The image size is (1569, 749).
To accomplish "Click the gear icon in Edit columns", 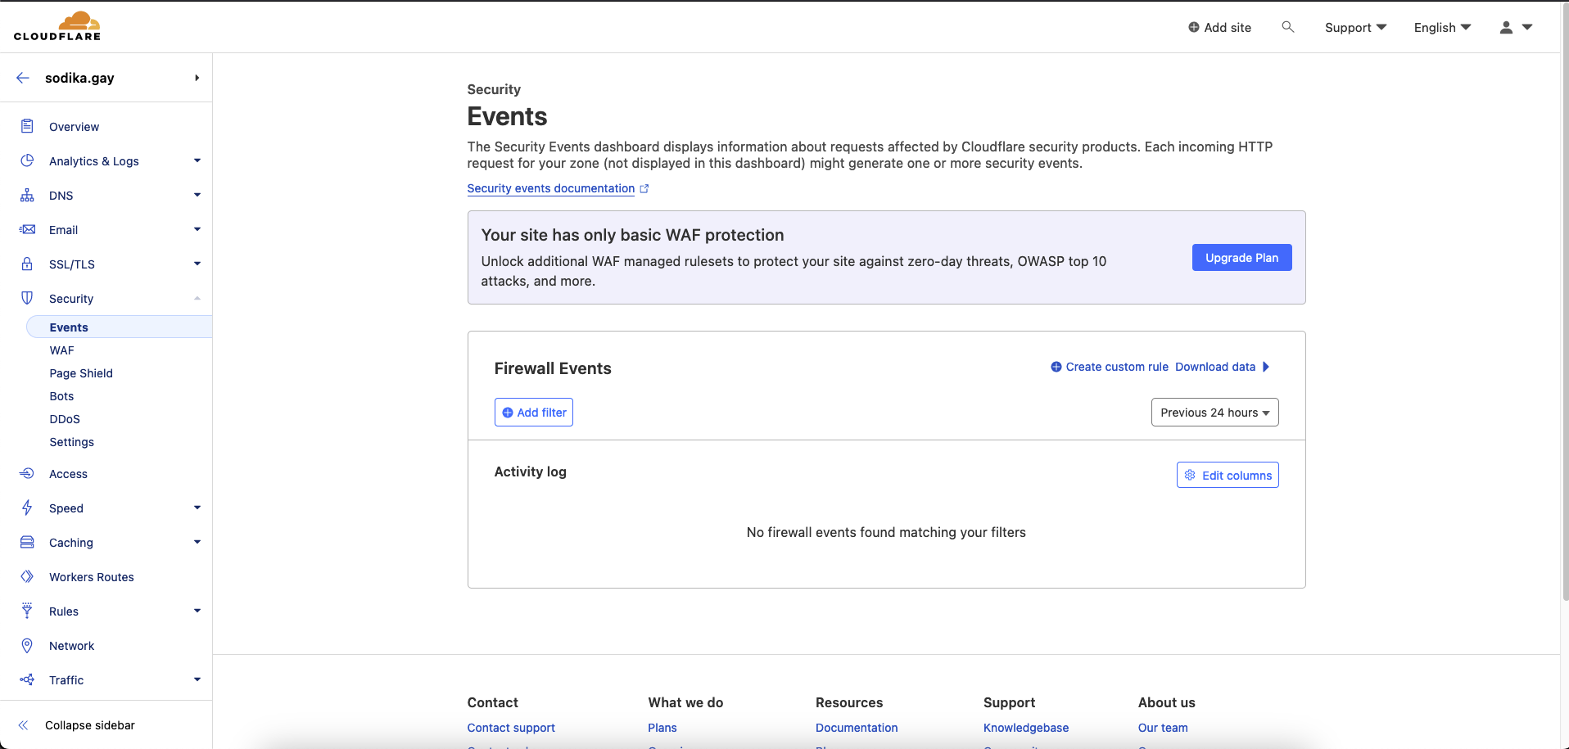I will click(x=1190, y=475).
